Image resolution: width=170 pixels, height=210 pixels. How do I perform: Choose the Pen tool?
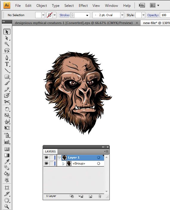[x=7, y=58]
